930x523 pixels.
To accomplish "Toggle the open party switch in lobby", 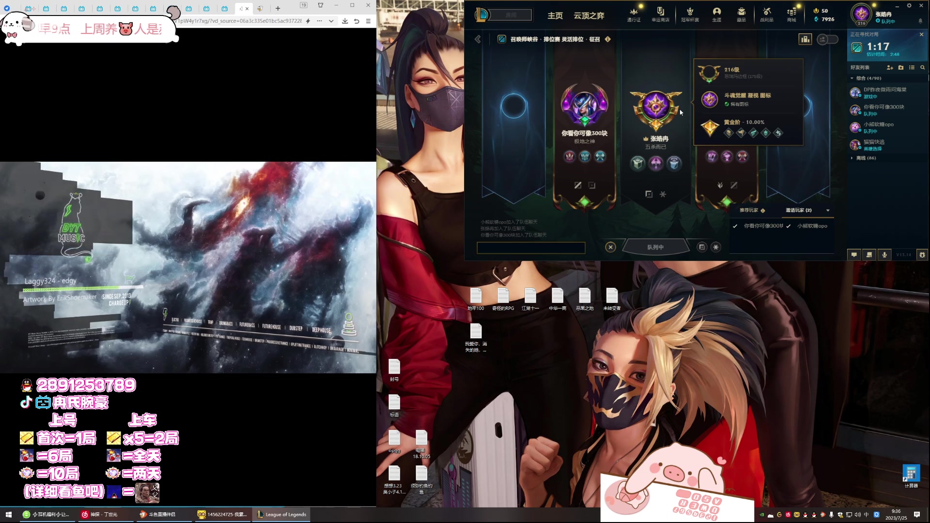I will [827, 39].
